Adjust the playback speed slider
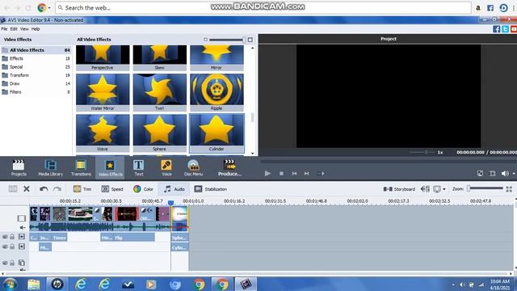The width and height of the screenshot is (517, 291). [422, 152]
